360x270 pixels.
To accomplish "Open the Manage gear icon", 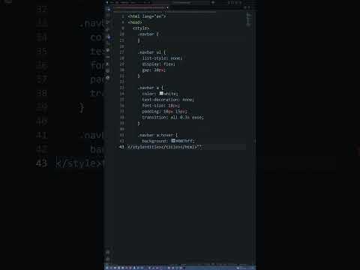I will pyautogui.click(x=108, y=259).
